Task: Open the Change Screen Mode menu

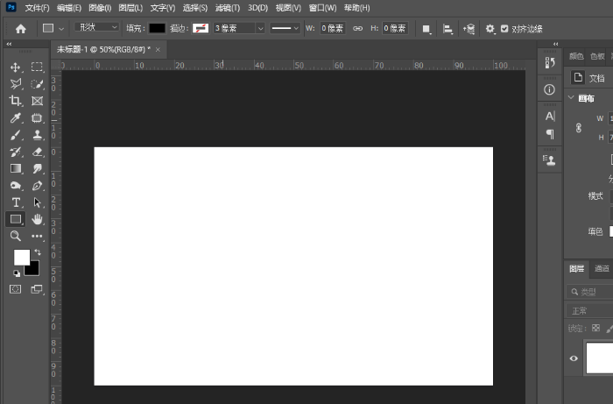Action: point(37,289)
